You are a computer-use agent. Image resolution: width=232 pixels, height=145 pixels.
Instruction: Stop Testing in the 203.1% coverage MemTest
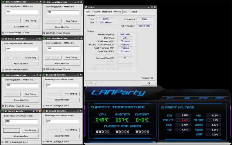tap(30, 130)
